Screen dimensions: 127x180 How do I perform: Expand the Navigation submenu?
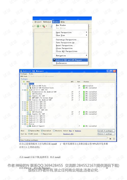(70, 56)
